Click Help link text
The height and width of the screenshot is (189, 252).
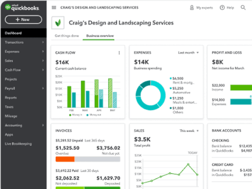click(230, 8)
